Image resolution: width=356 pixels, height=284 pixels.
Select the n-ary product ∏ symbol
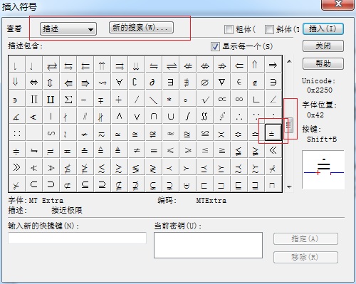click(x=33, y=99)
